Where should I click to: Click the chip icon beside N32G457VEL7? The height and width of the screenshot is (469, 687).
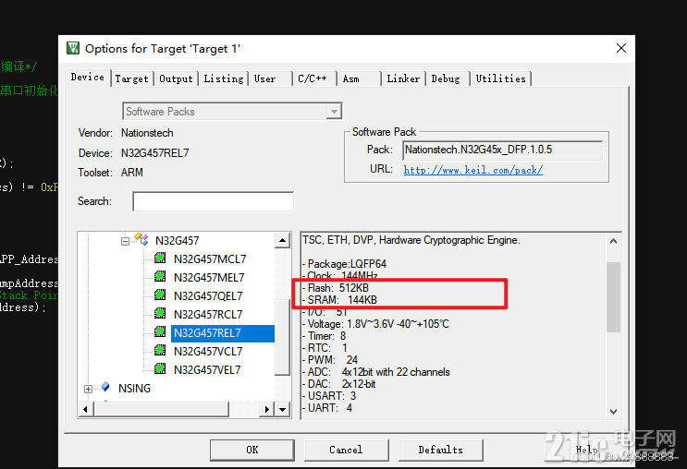(x=160, y=368)
